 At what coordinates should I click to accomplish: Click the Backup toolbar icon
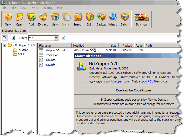[x=101, y=17]
